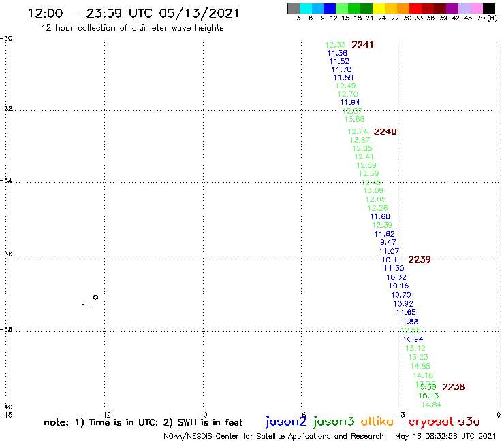This screenshot has width=504, height=442.
Task: Click wave height value 13.88
Action: click(354, 120)
